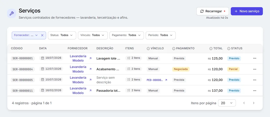Click Atualizado há 0s text

[217, 18]
